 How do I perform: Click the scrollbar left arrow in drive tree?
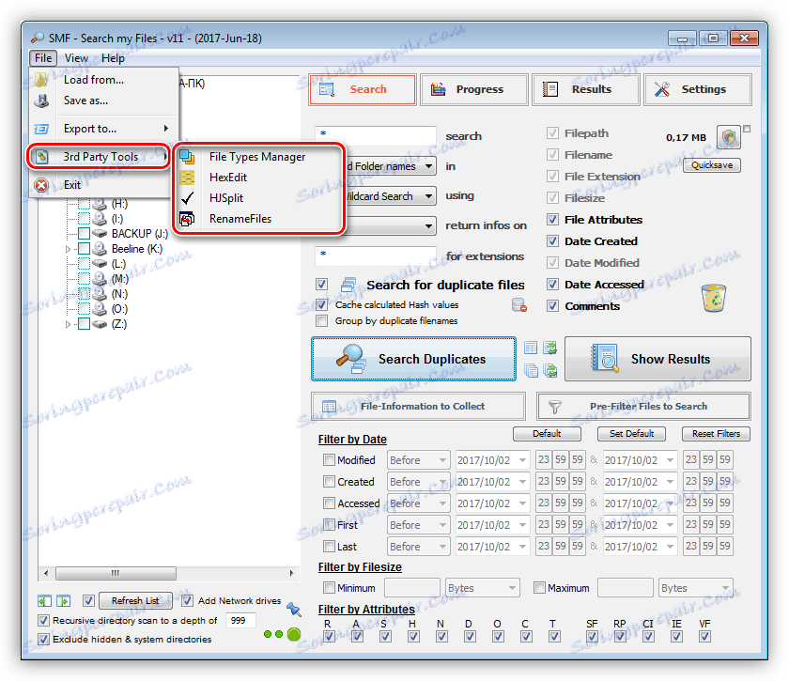46,573
